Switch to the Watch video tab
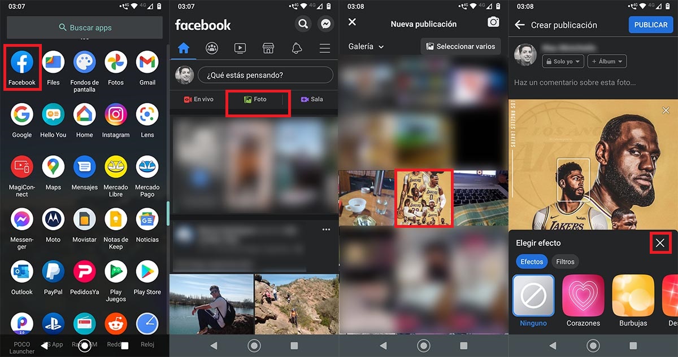 [x=240, y=49]
